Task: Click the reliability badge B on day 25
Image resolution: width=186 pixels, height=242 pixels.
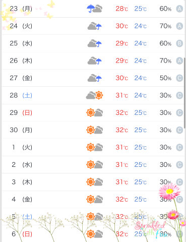Action: pyautogui.click(x=179, y=43)
